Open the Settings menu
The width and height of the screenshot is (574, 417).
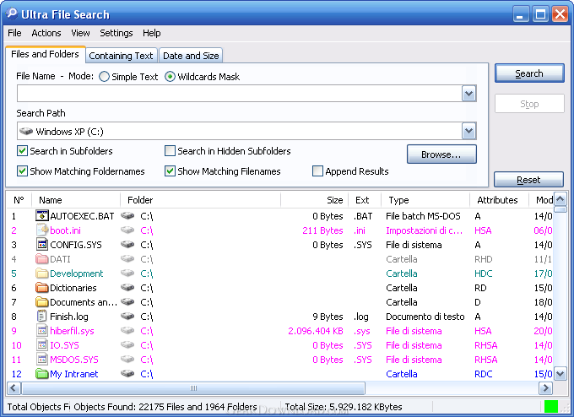tap(116, 33)
